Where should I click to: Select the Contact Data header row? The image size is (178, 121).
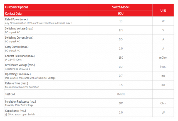click(x=13, y=13)
